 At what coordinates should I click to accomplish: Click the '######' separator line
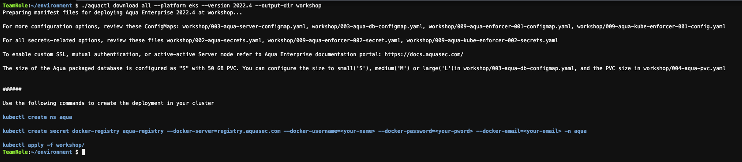point(12,89)
